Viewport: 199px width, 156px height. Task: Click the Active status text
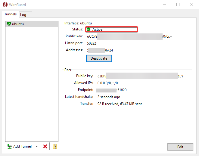click(97, 30)
